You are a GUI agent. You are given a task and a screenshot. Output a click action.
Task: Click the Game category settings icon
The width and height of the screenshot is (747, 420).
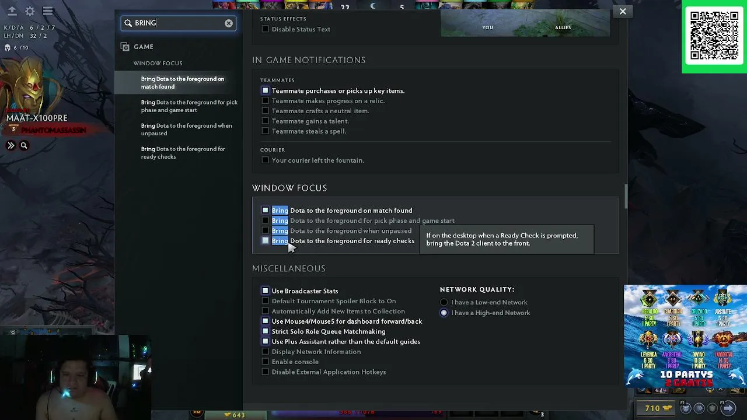click(125, 47)
